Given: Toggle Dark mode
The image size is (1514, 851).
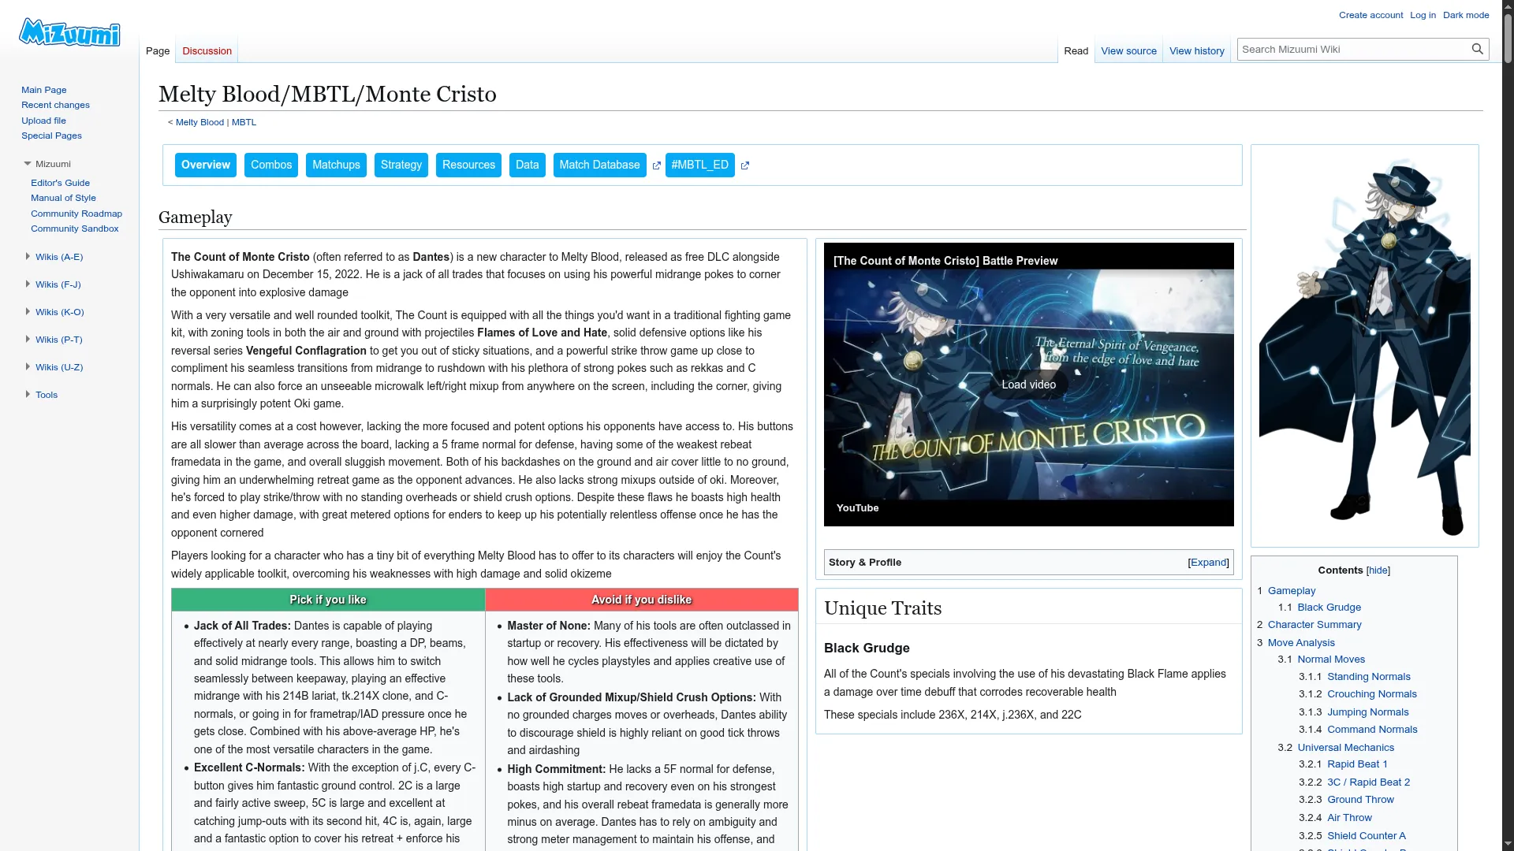Looking at the screenshot, I should point(1465,15).
